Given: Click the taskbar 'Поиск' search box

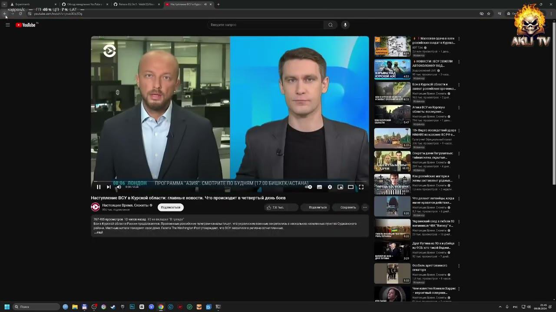Looking at the screenshot, I should pyautogui.click(x=36, y=307).
